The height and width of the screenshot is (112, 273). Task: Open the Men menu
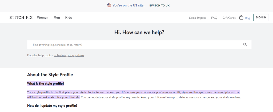click(57, 18)
